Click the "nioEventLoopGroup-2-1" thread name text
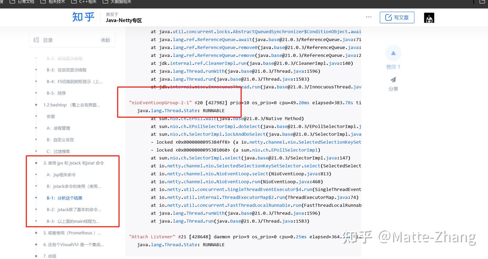488x259 pixels. click(x=161, y=103)
